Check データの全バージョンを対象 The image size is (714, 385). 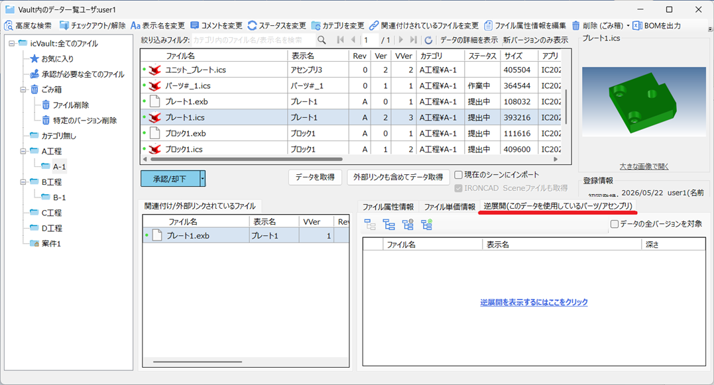[x=615, y=224]
